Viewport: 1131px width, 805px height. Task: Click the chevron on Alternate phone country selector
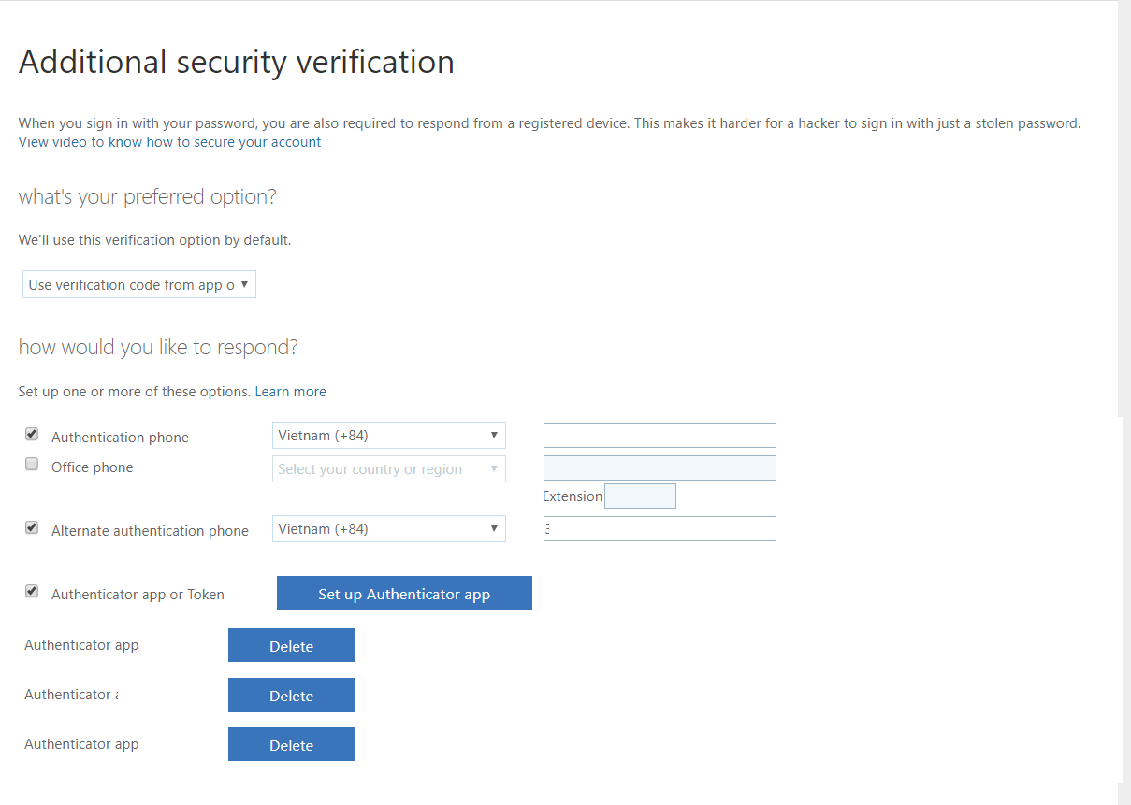point(495,528)
